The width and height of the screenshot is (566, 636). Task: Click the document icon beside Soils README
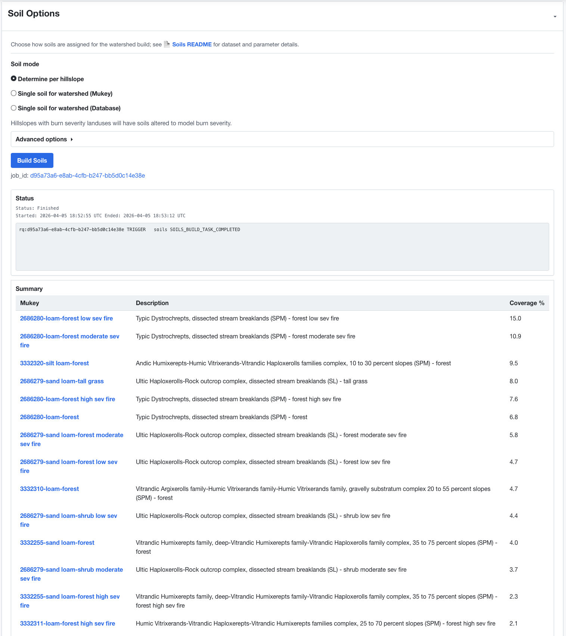[x=167, y=44]
